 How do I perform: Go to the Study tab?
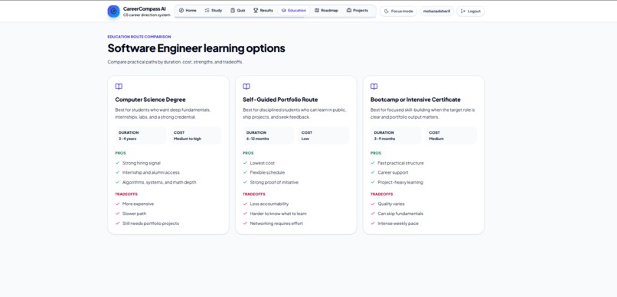click(x=214, y=11)
